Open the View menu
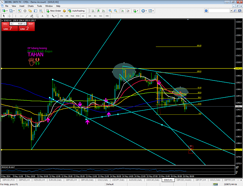This screenshot has height=186, width=243. tap(14, 6)
